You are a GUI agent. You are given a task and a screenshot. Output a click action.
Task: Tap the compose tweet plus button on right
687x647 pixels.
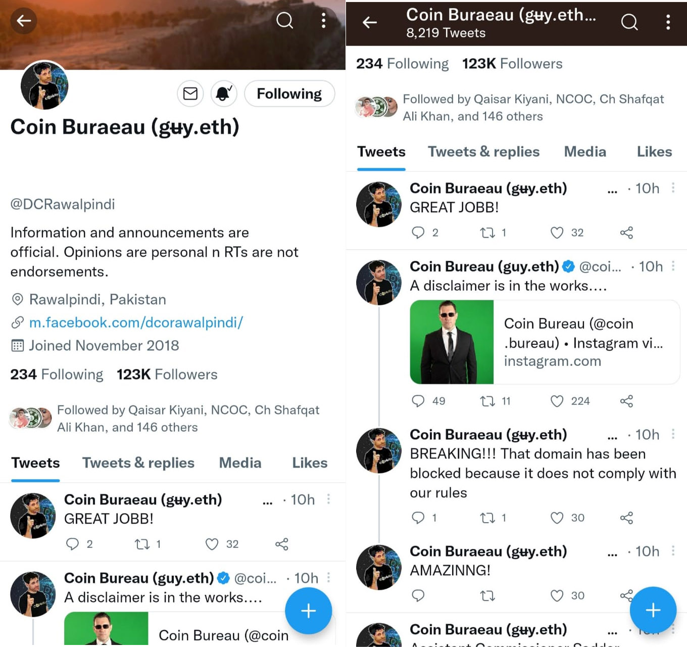tap(653, 610)
